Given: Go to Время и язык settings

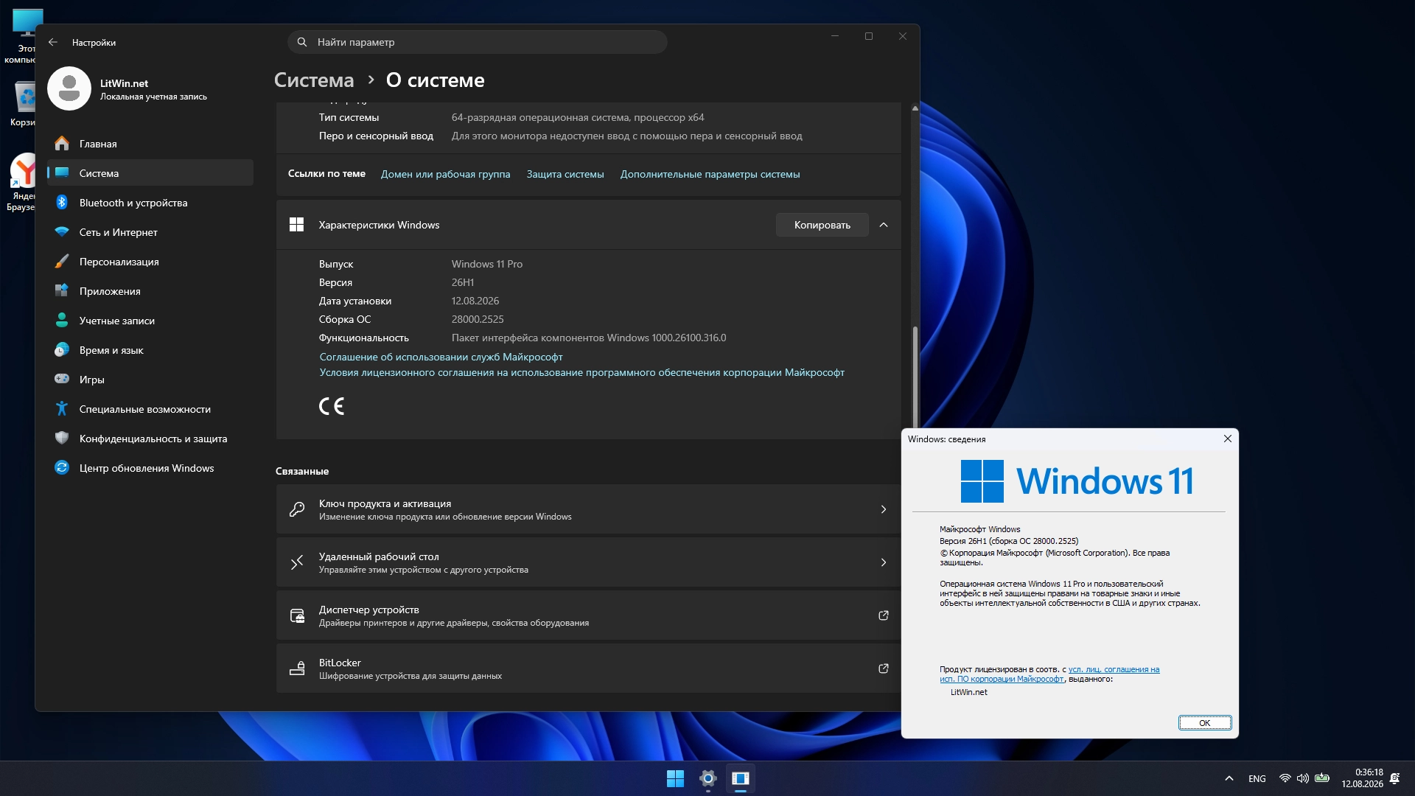Looking at the screenshot, I should click(x=150, y=350).
